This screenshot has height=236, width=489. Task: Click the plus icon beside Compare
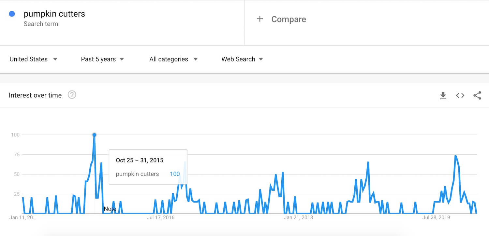pos(260,19)
